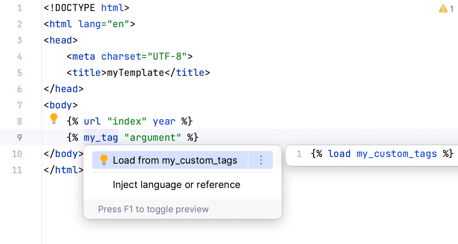
Task: Select Inject language or reference
Action: coord(176,184)
